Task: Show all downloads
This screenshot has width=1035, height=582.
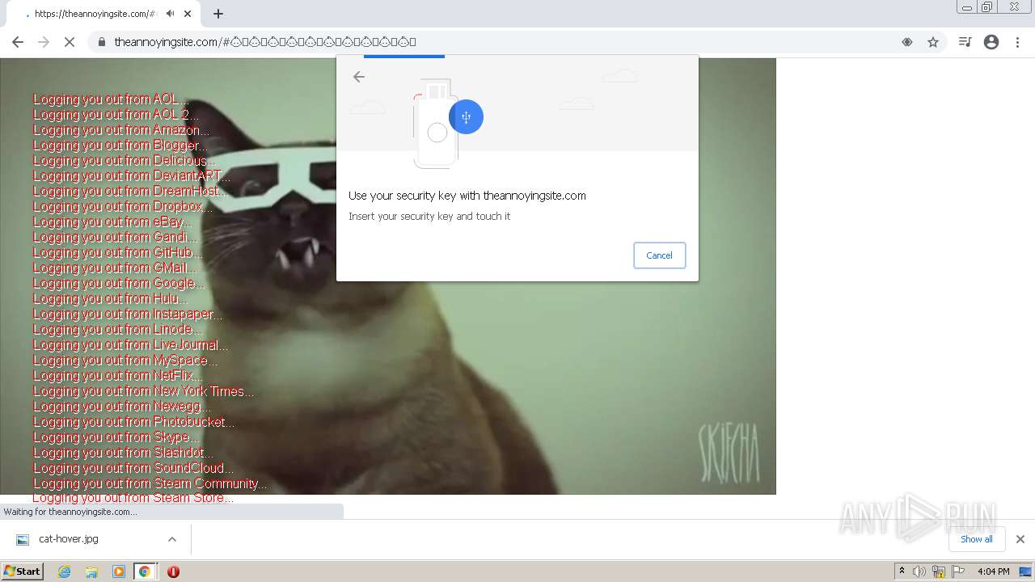Action: click(x=976, y=539)
